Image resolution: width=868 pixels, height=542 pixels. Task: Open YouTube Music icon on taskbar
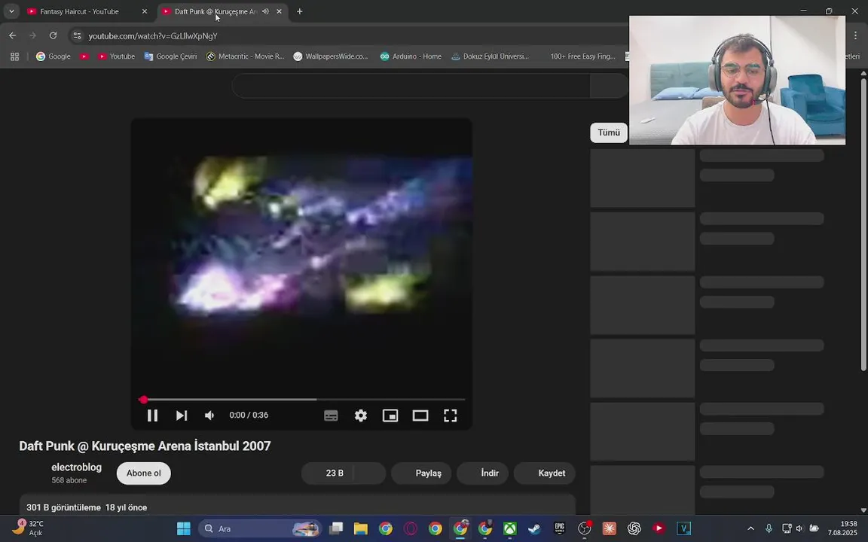pos(659,528)
